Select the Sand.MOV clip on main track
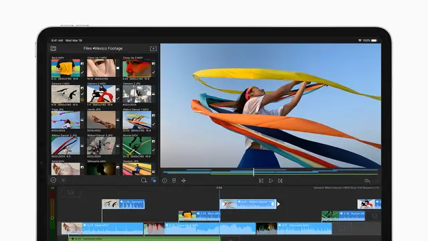Screen dimensions: 428x241 pos(102,228)
